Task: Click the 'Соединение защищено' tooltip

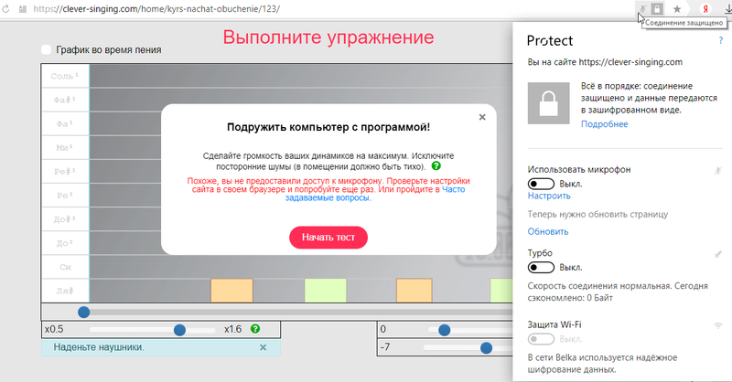Action: (684, 22)
